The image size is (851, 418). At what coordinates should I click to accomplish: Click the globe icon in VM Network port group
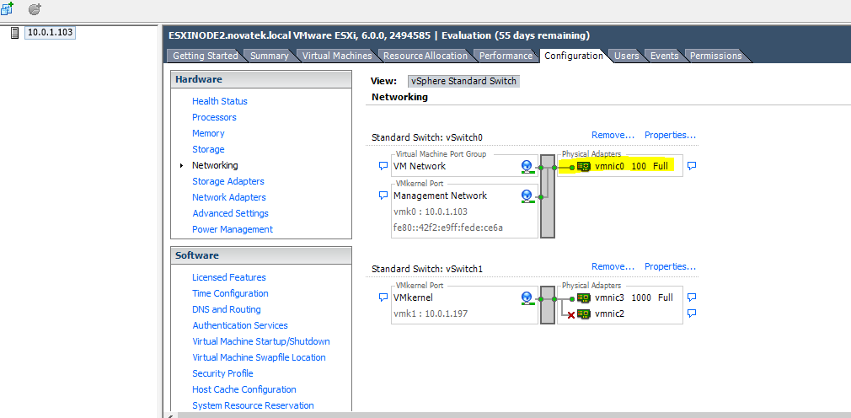click(526, 167)
